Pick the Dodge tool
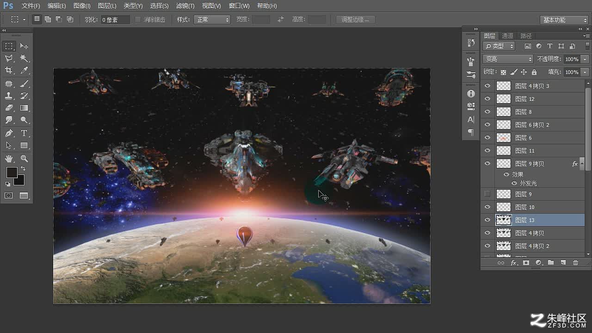Viewport: 592px width, 333px height. click(24, 120)
